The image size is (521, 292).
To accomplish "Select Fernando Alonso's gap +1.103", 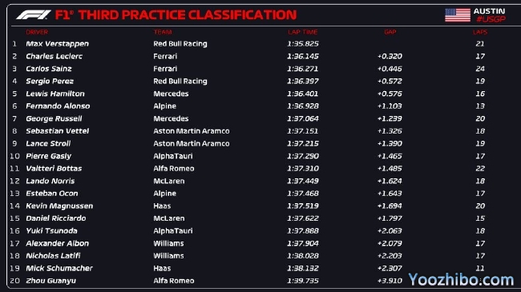I will coord(390,106).
